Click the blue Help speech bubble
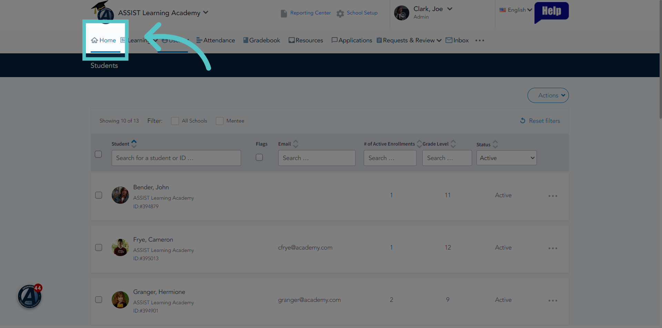 pyautogui.click(x=551, y=12)
